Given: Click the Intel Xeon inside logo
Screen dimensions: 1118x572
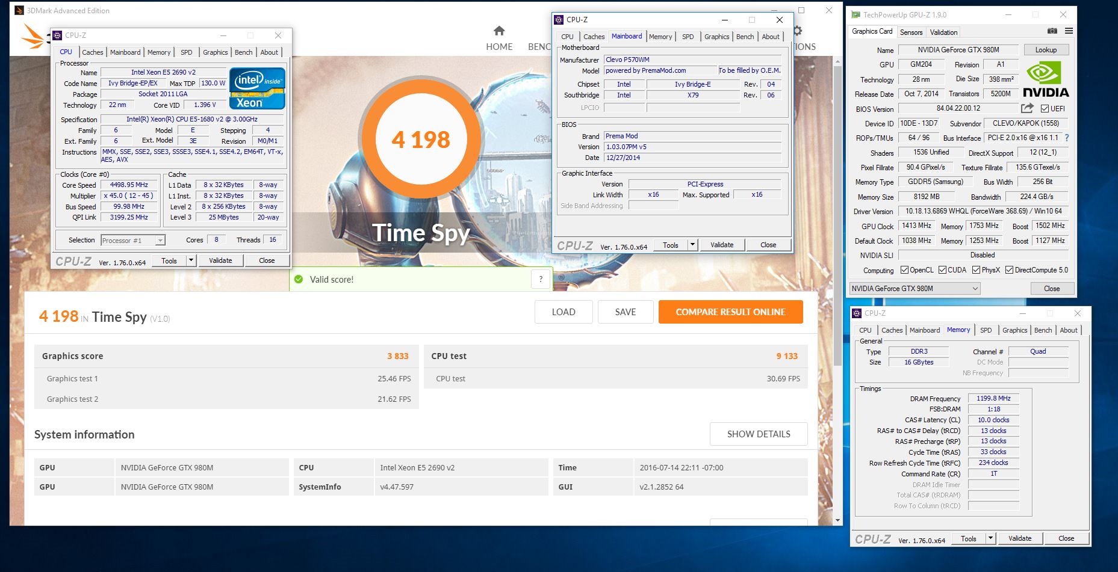Looking at the screenshot, I should [257, 88].
